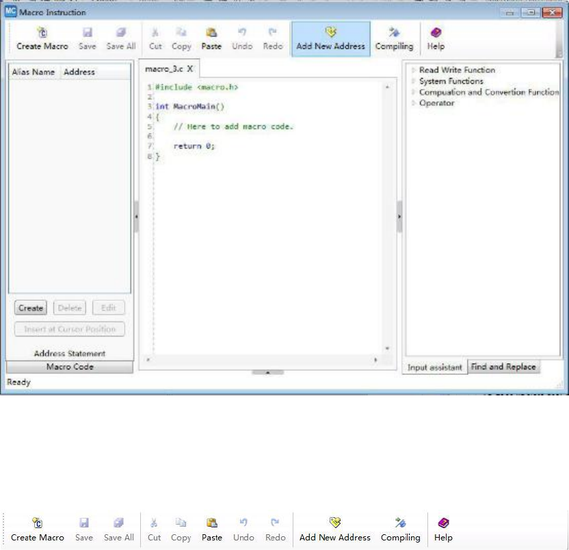Viewport: 569px width, 550px height.
Task: Open Help book icon in window toolbar
Action: 436,33
